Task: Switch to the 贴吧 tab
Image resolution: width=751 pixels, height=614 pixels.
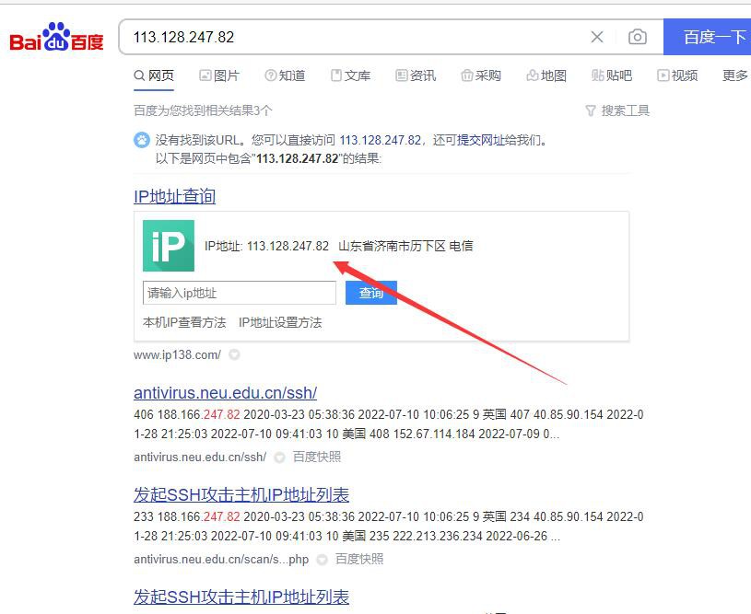Action: 612,75
